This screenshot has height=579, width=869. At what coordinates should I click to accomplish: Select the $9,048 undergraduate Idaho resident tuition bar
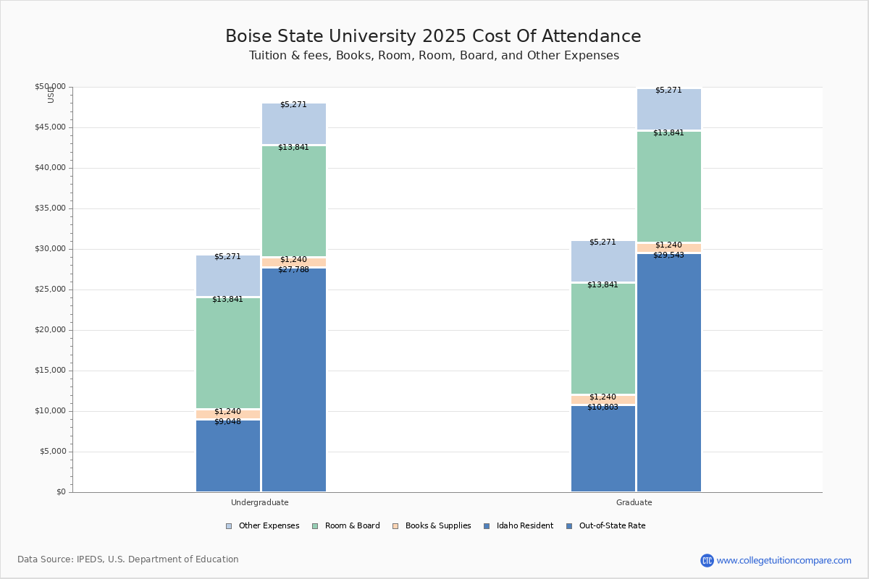pyautogui.click(x=228, y=456)
